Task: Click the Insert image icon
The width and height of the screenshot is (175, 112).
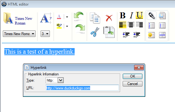Action: [162, 16]
